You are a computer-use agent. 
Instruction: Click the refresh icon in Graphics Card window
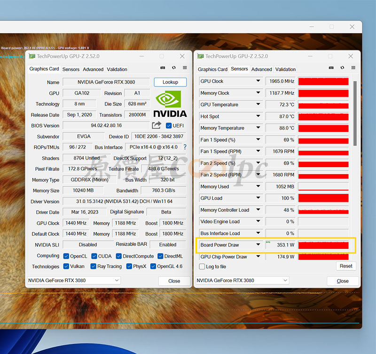point(174,68)
